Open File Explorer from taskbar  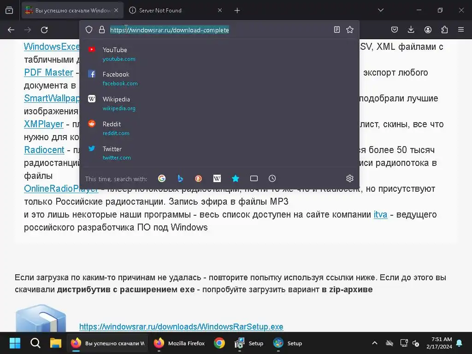click(56, 343)
